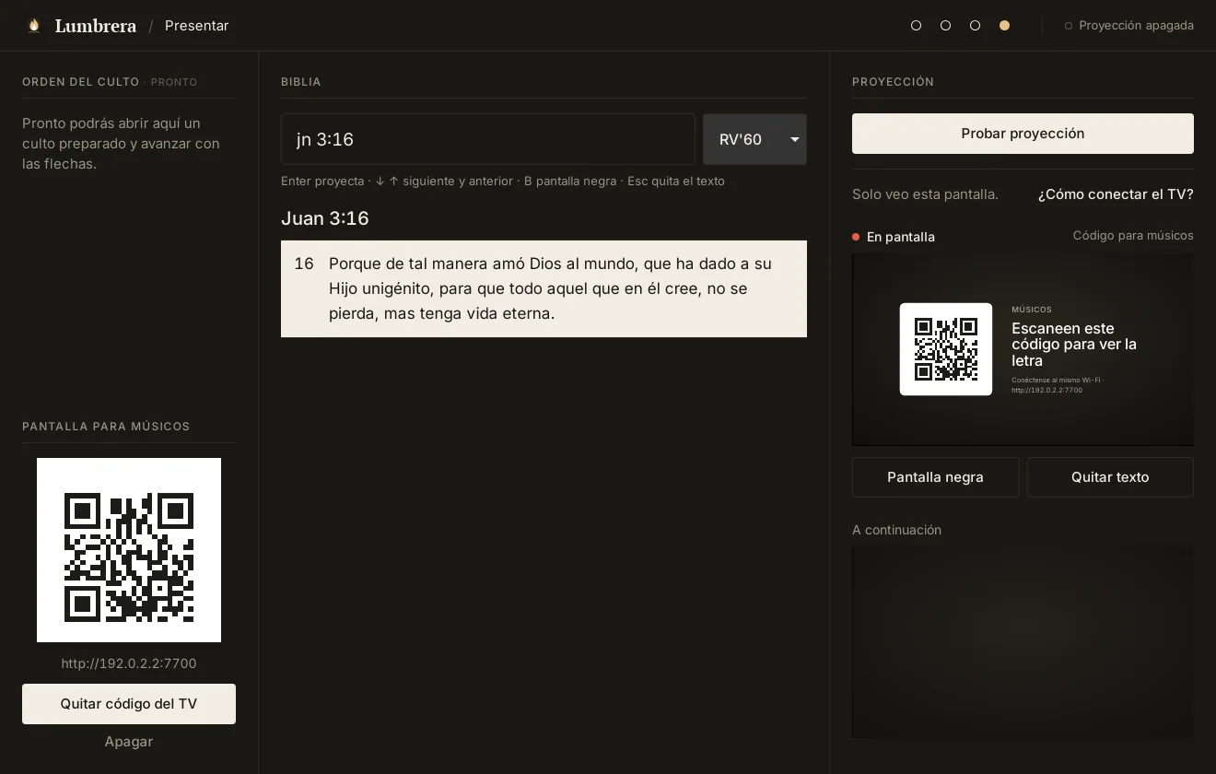Click the Quitar texto button
Viewport: 1216px width, 774px height.
click(1110, 477)
